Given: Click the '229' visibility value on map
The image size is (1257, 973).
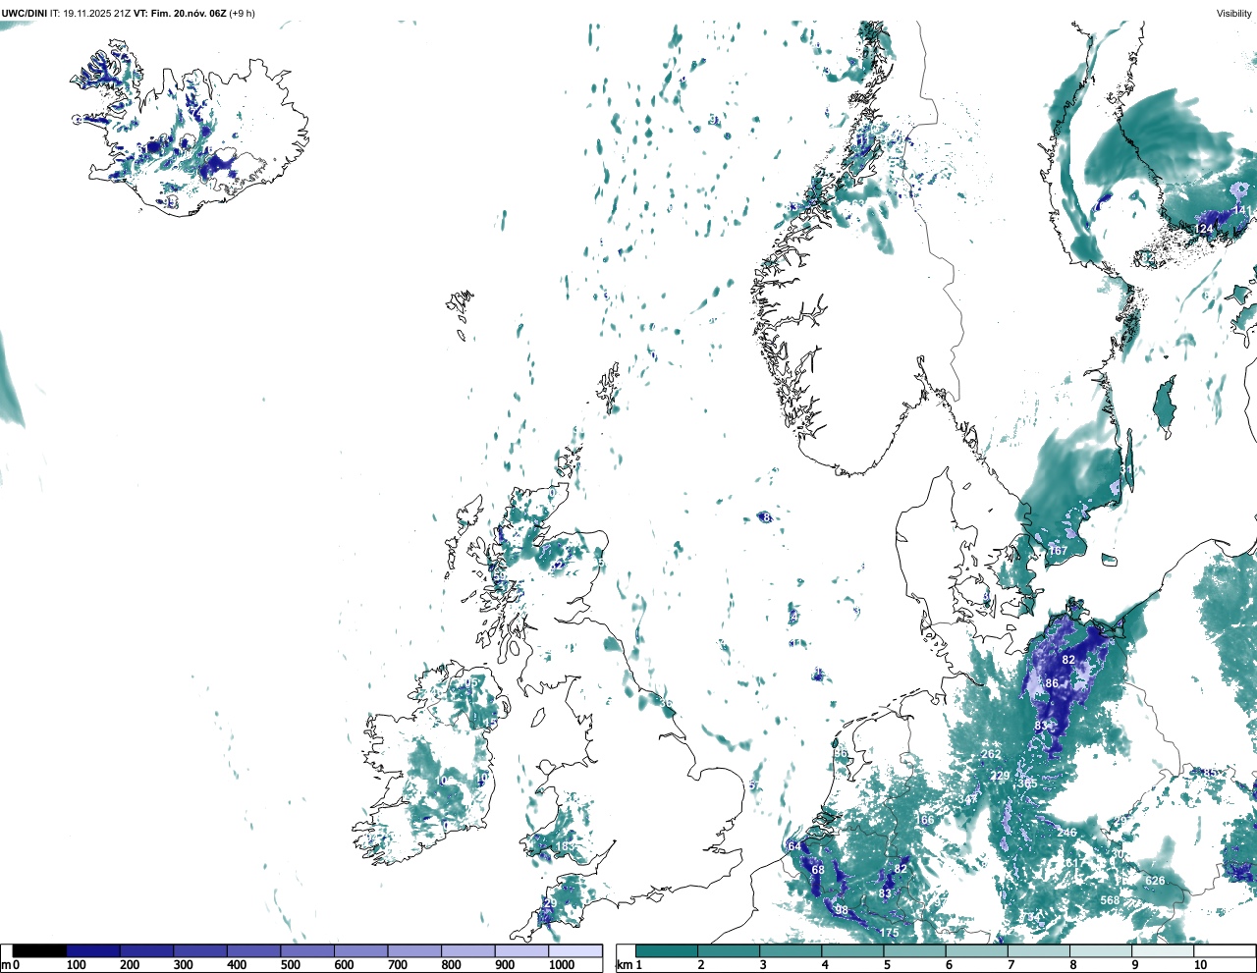Looking at the screenshot, I should (x=1000, y=776).
